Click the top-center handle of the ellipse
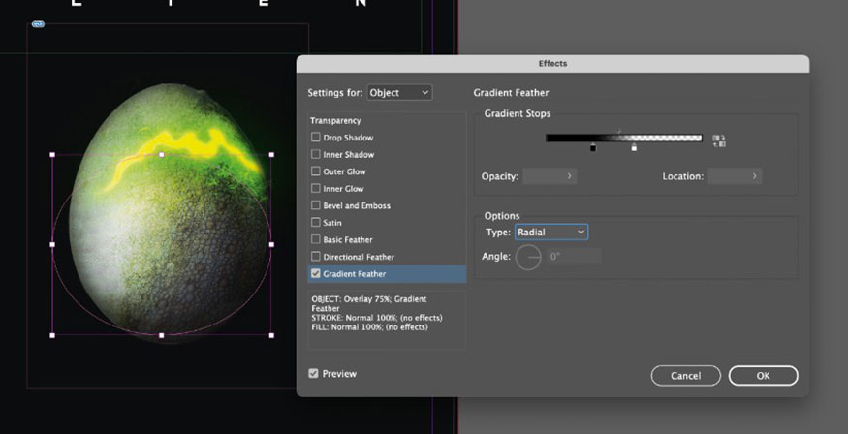 click(x=162, y=155)
